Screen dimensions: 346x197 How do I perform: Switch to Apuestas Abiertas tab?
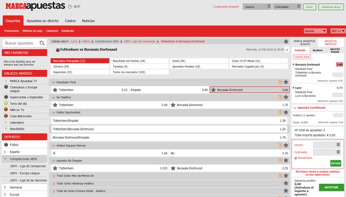coord(331,43)
